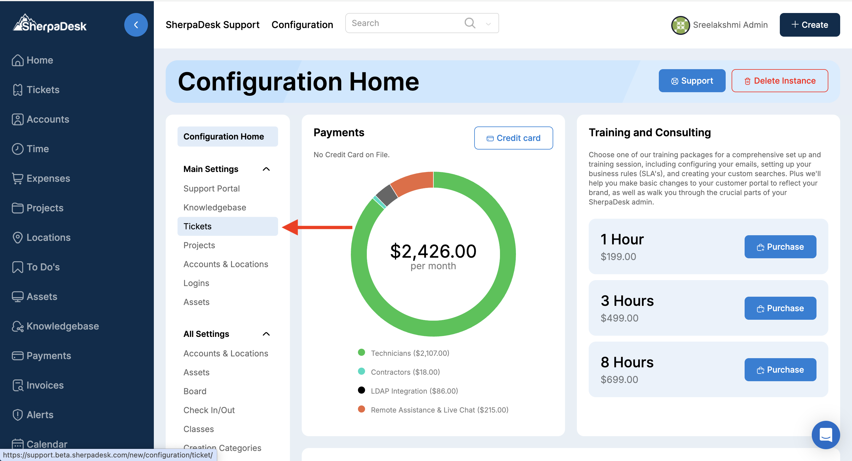This screenshot has height=461, width=852.
Task: Toggle Technicians legend item in chart
Action: 409,353
